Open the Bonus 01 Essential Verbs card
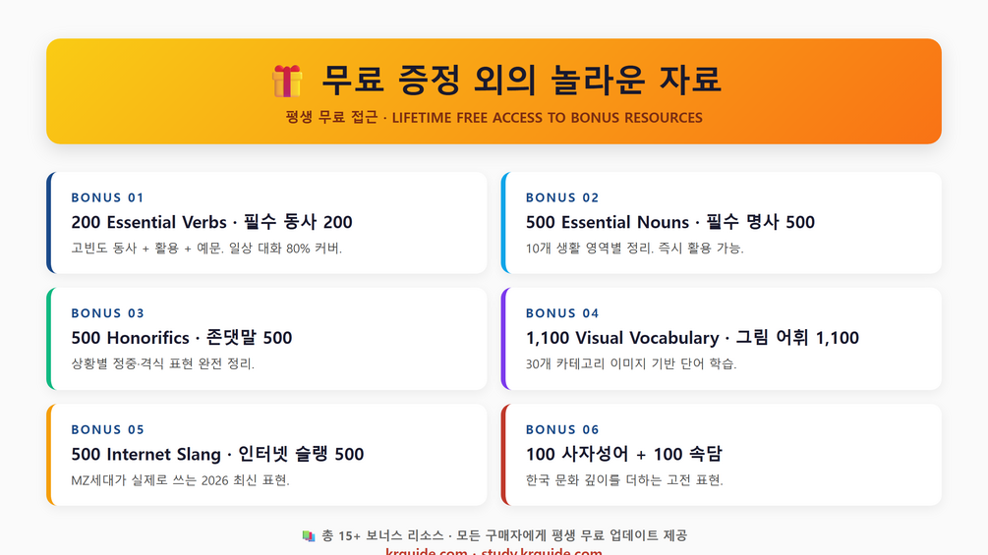This screenshot has width=988, height=555. tap(266, 223)
